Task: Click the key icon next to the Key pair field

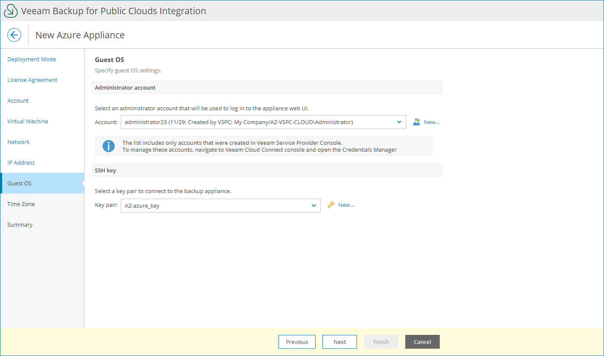Action: point(331,205)
